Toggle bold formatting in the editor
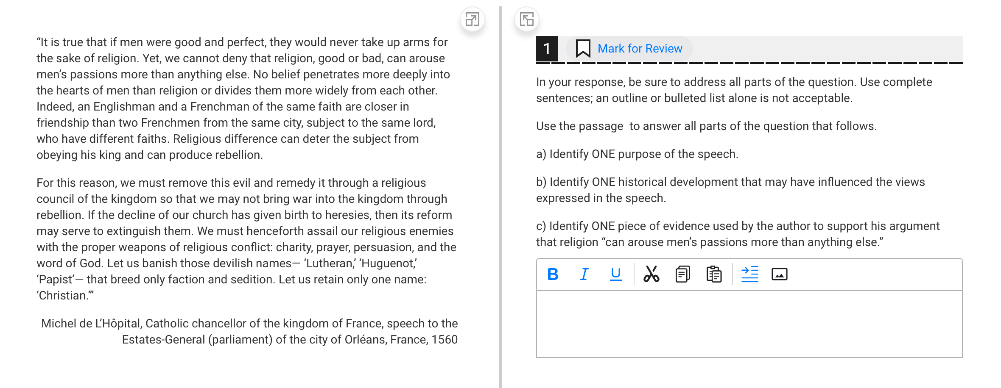Image resolution: width=1001 pixels, height=388 pixels. pyautogui.click(x=553, y=274)
